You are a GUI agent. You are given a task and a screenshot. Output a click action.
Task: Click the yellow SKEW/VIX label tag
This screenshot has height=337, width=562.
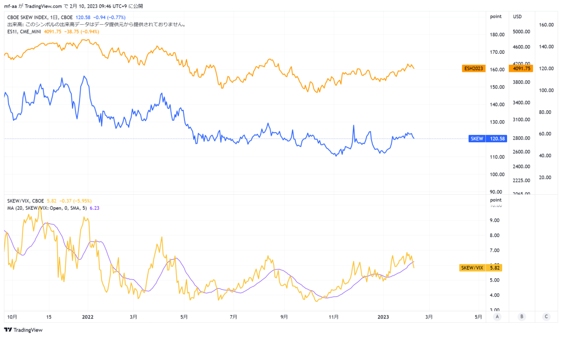472,268
